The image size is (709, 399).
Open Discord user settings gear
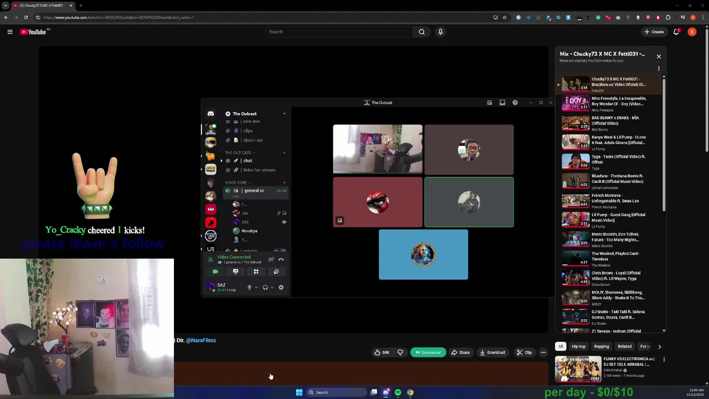coord(281,287)
